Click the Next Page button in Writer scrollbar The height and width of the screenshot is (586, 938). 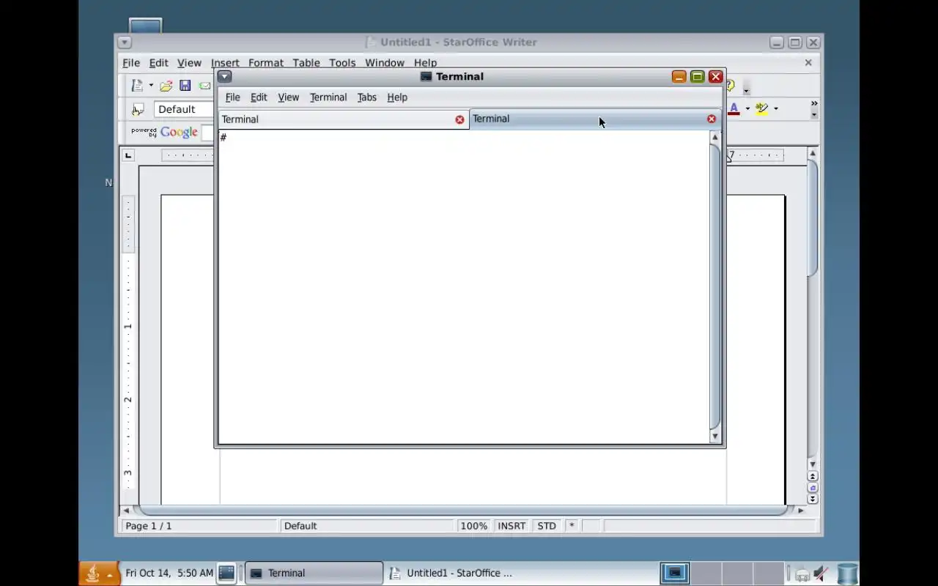pyautogui.click(x=812, y=500)
